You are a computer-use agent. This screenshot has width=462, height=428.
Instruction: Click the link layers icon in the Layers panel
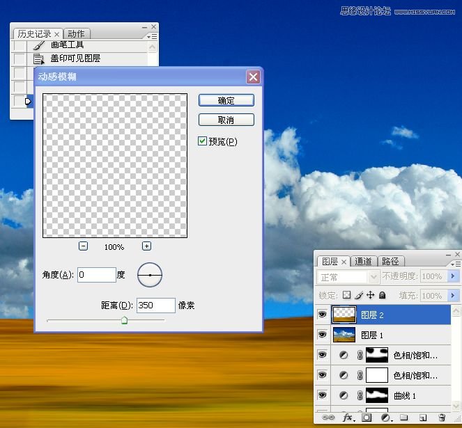coord(328,418)
